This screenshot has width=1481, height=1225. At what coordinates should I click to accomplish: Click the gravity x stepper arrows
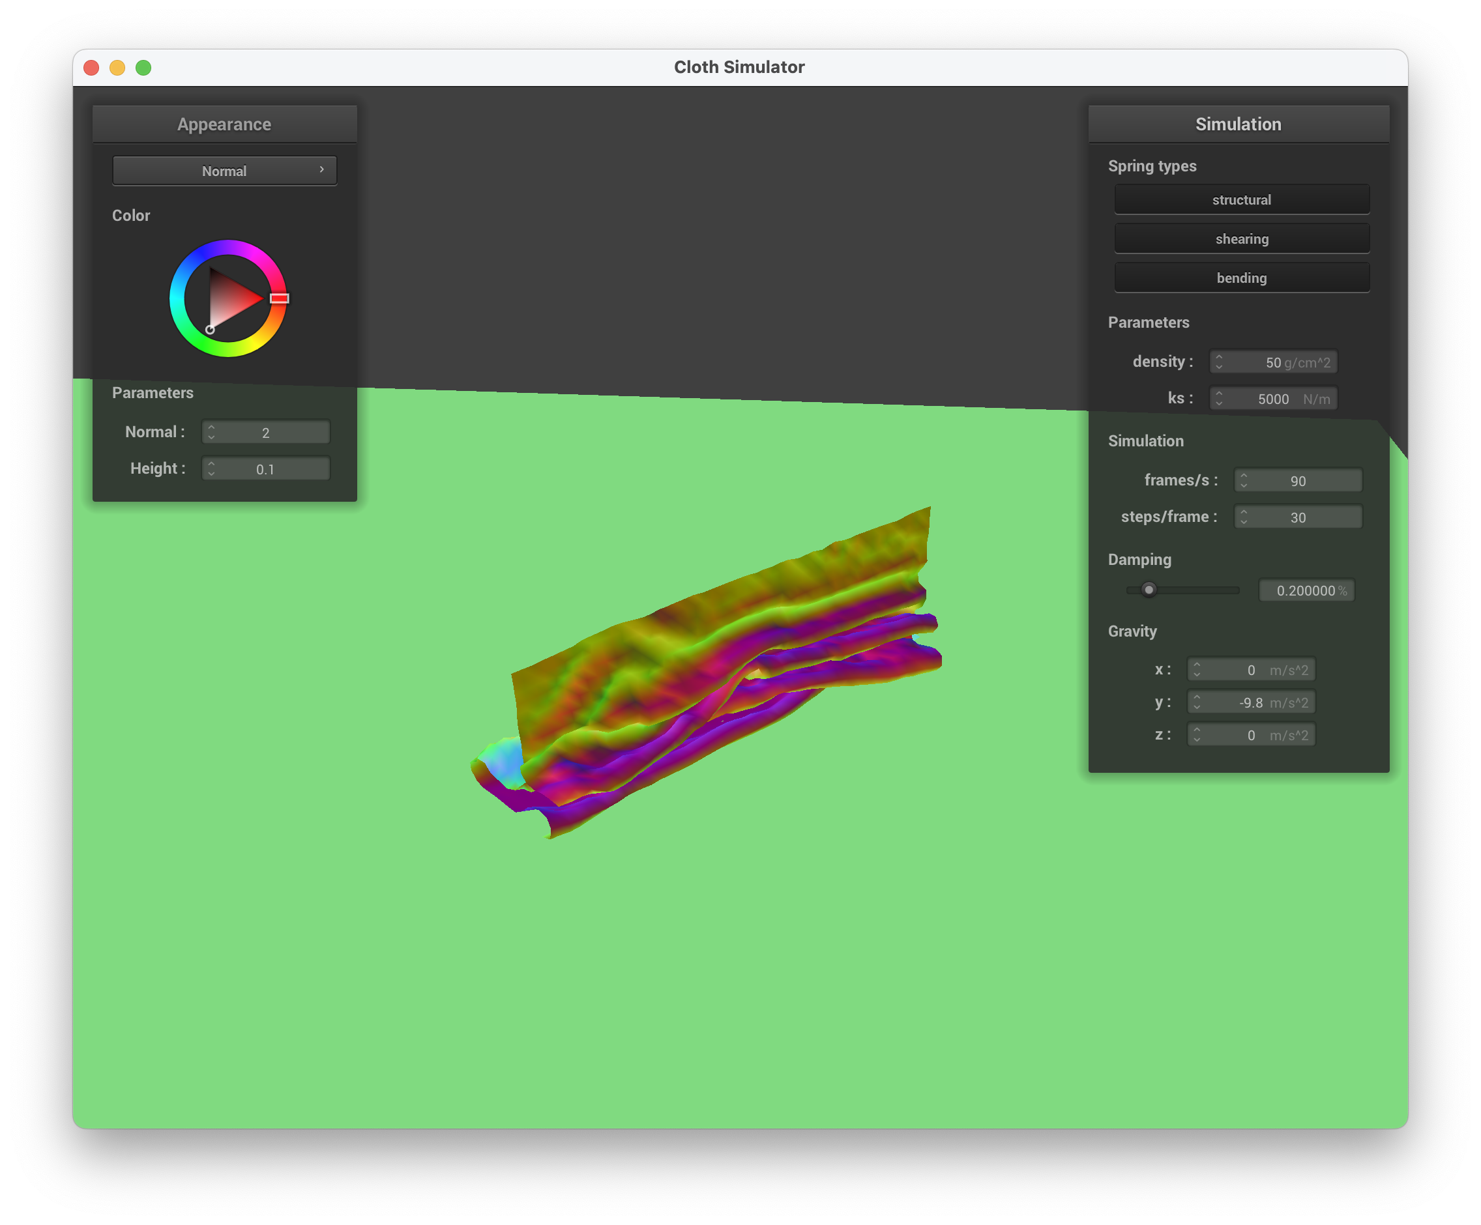(1197, 670)
